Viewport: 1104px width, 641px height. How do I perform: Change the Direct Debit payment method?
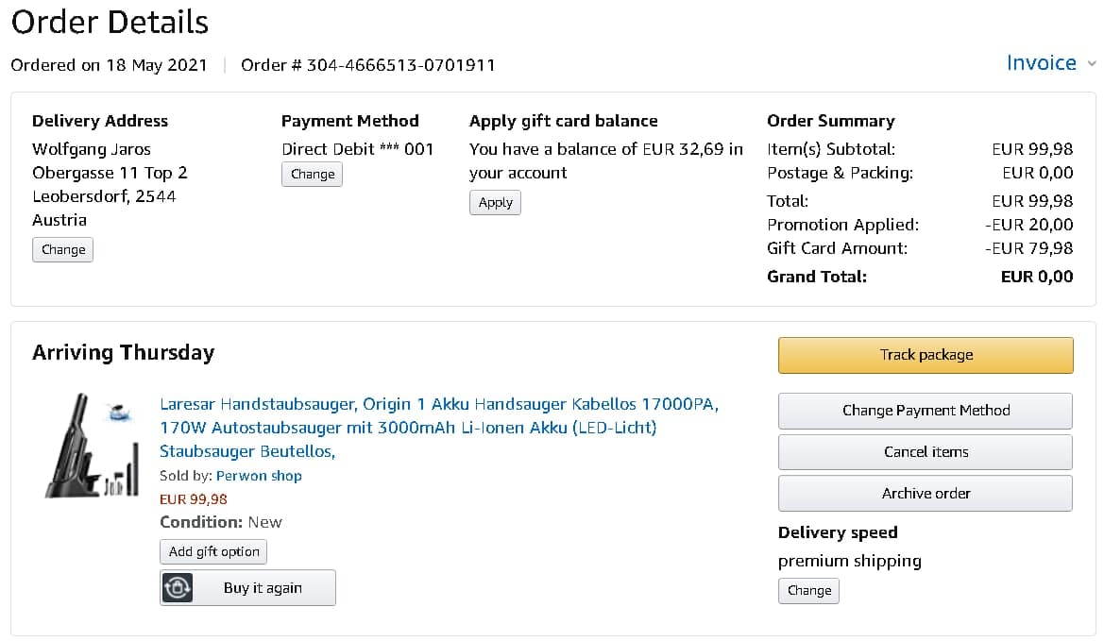point(313,175)
